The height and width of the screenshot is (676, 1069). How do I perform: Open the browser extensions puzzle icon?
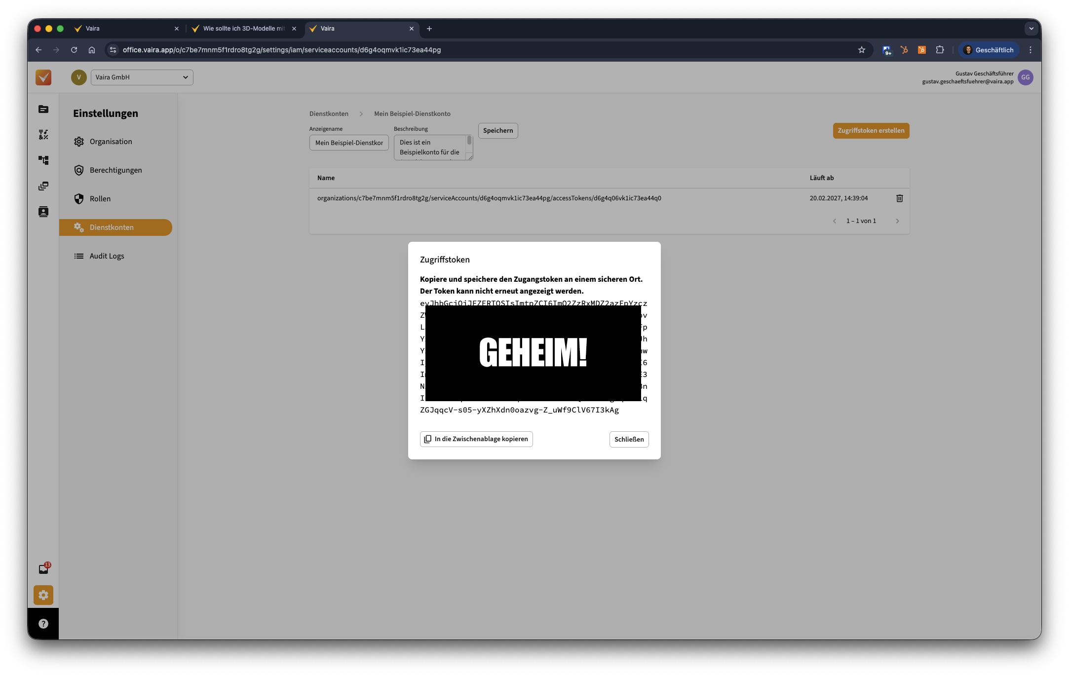[x=940, y=50]
